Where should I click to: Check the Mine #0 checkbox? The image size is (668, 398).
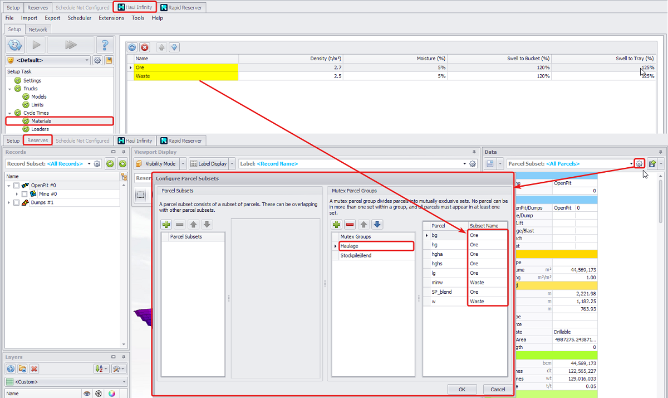24,194
